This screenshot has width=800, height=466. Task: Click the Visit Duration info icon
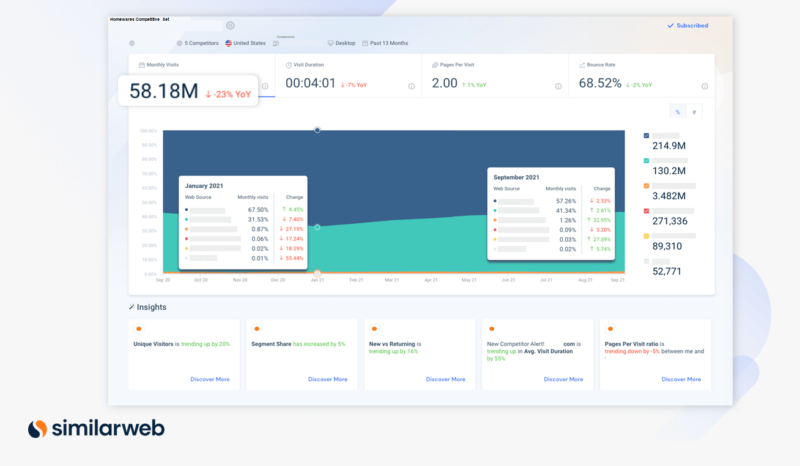(412, 86)
